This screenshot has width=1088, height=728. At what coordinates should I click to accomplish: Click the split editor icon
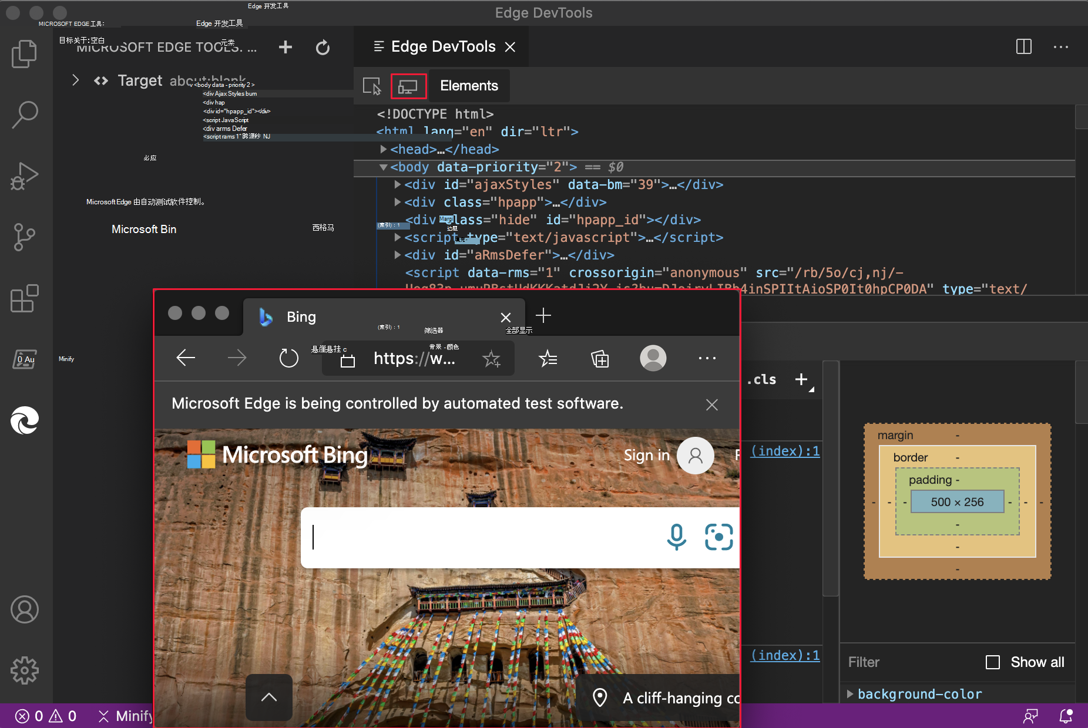(x=1023, y=47)
